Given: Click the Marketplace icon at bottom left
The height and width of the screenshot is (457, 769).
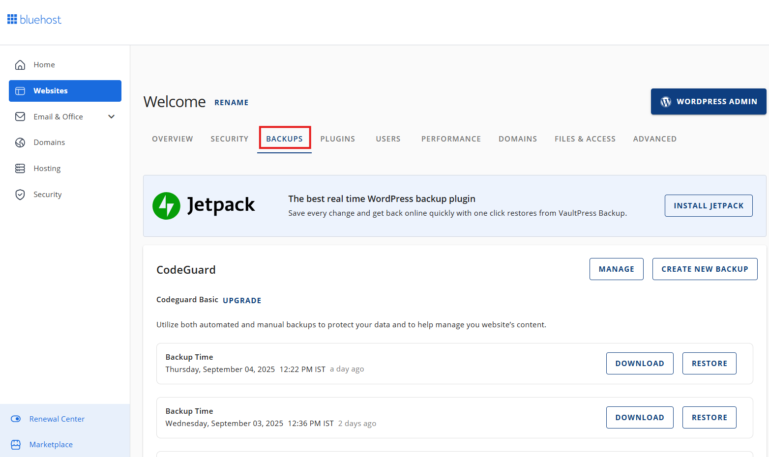Looking at the screenshot, I should tap(16, 444).
